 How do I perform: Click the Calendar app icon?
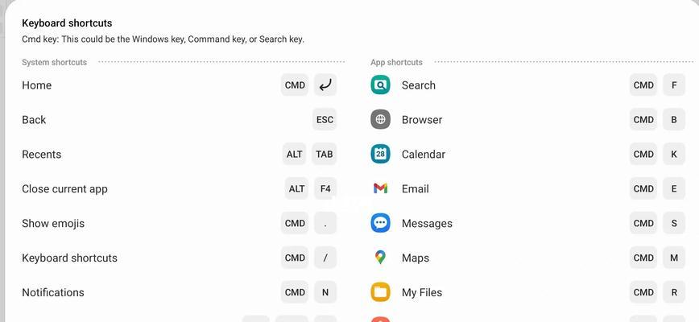click(380, 154)
